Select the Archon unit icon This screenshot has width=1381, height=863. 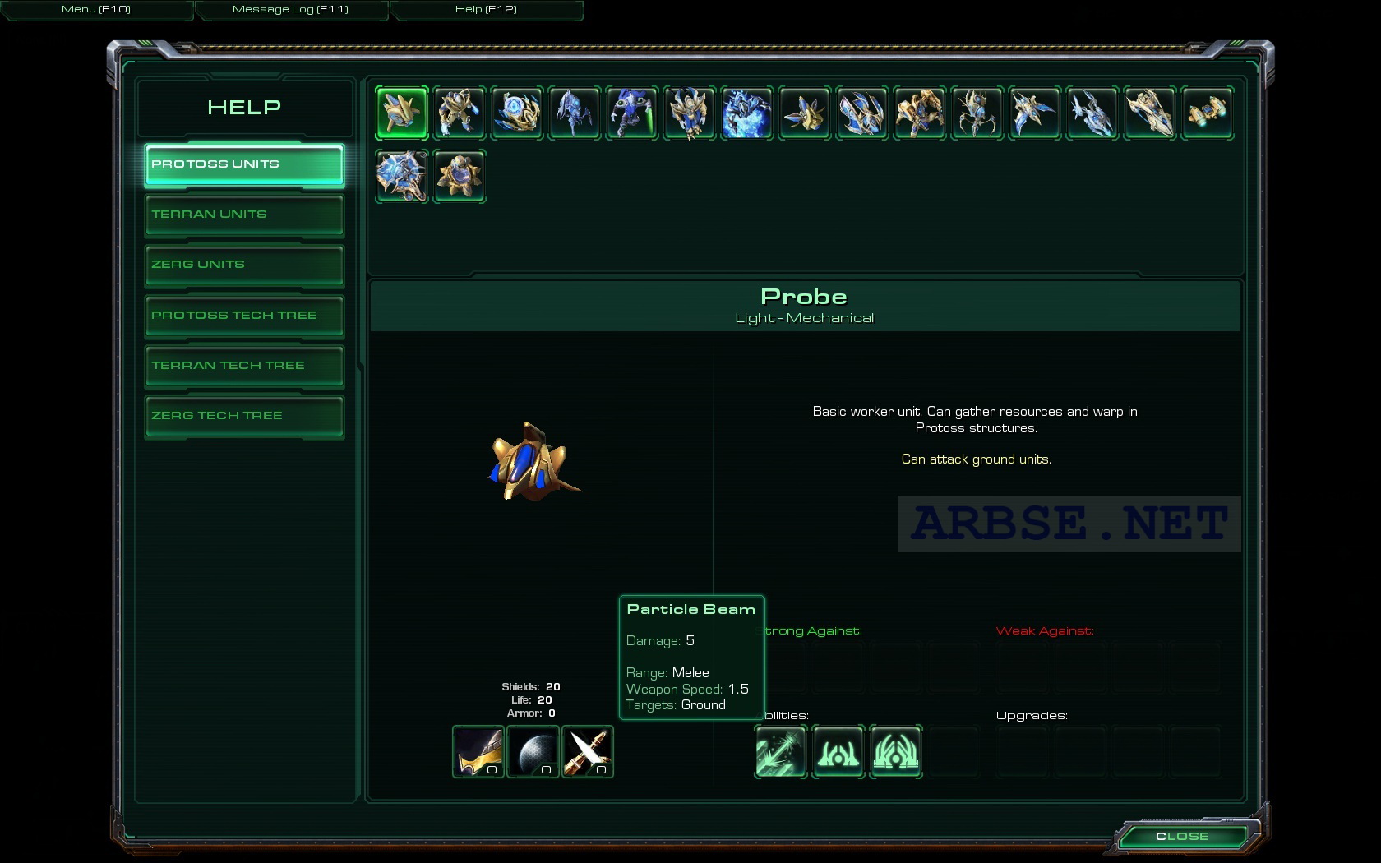pos(747,113)
